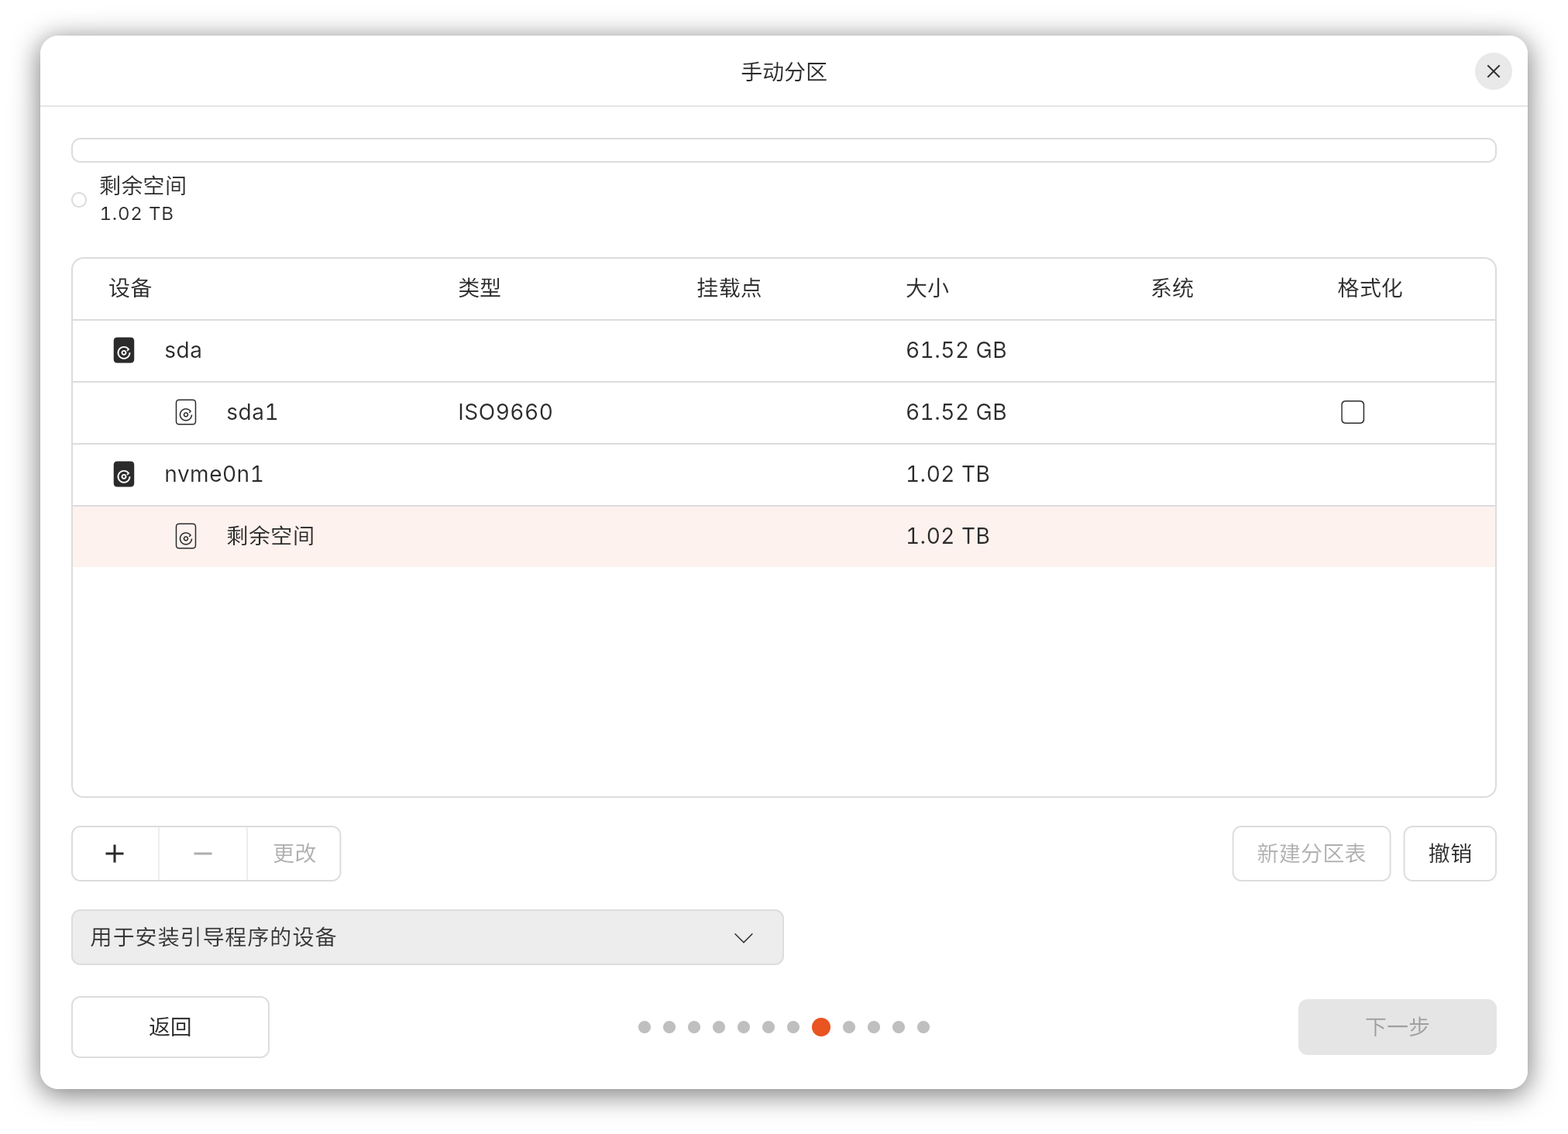Click the 剩余空间 legend label above table
The height and width of the screenshot is (1134, 1568).
143,186
